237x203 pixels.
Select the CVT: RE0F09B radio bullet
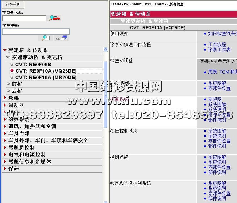click(12, 64)
